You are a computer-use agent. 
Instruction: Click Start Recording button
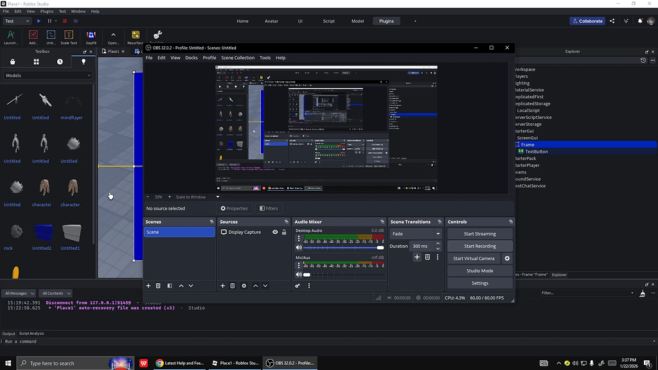[479, 246]
